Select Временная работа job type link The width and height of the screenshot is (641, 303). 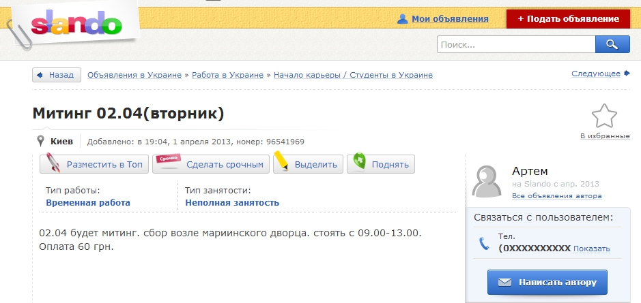88,203
